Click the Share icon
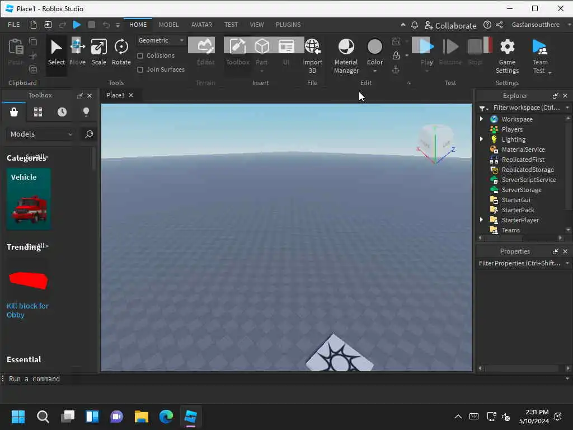The image size is (573, 430). (x=499, y=25)
